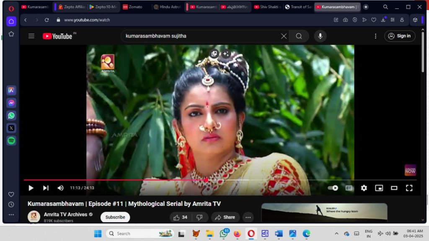Switch to the Hindu Astrology tab
Screen dimensions: 429x241
coord(167,7)
